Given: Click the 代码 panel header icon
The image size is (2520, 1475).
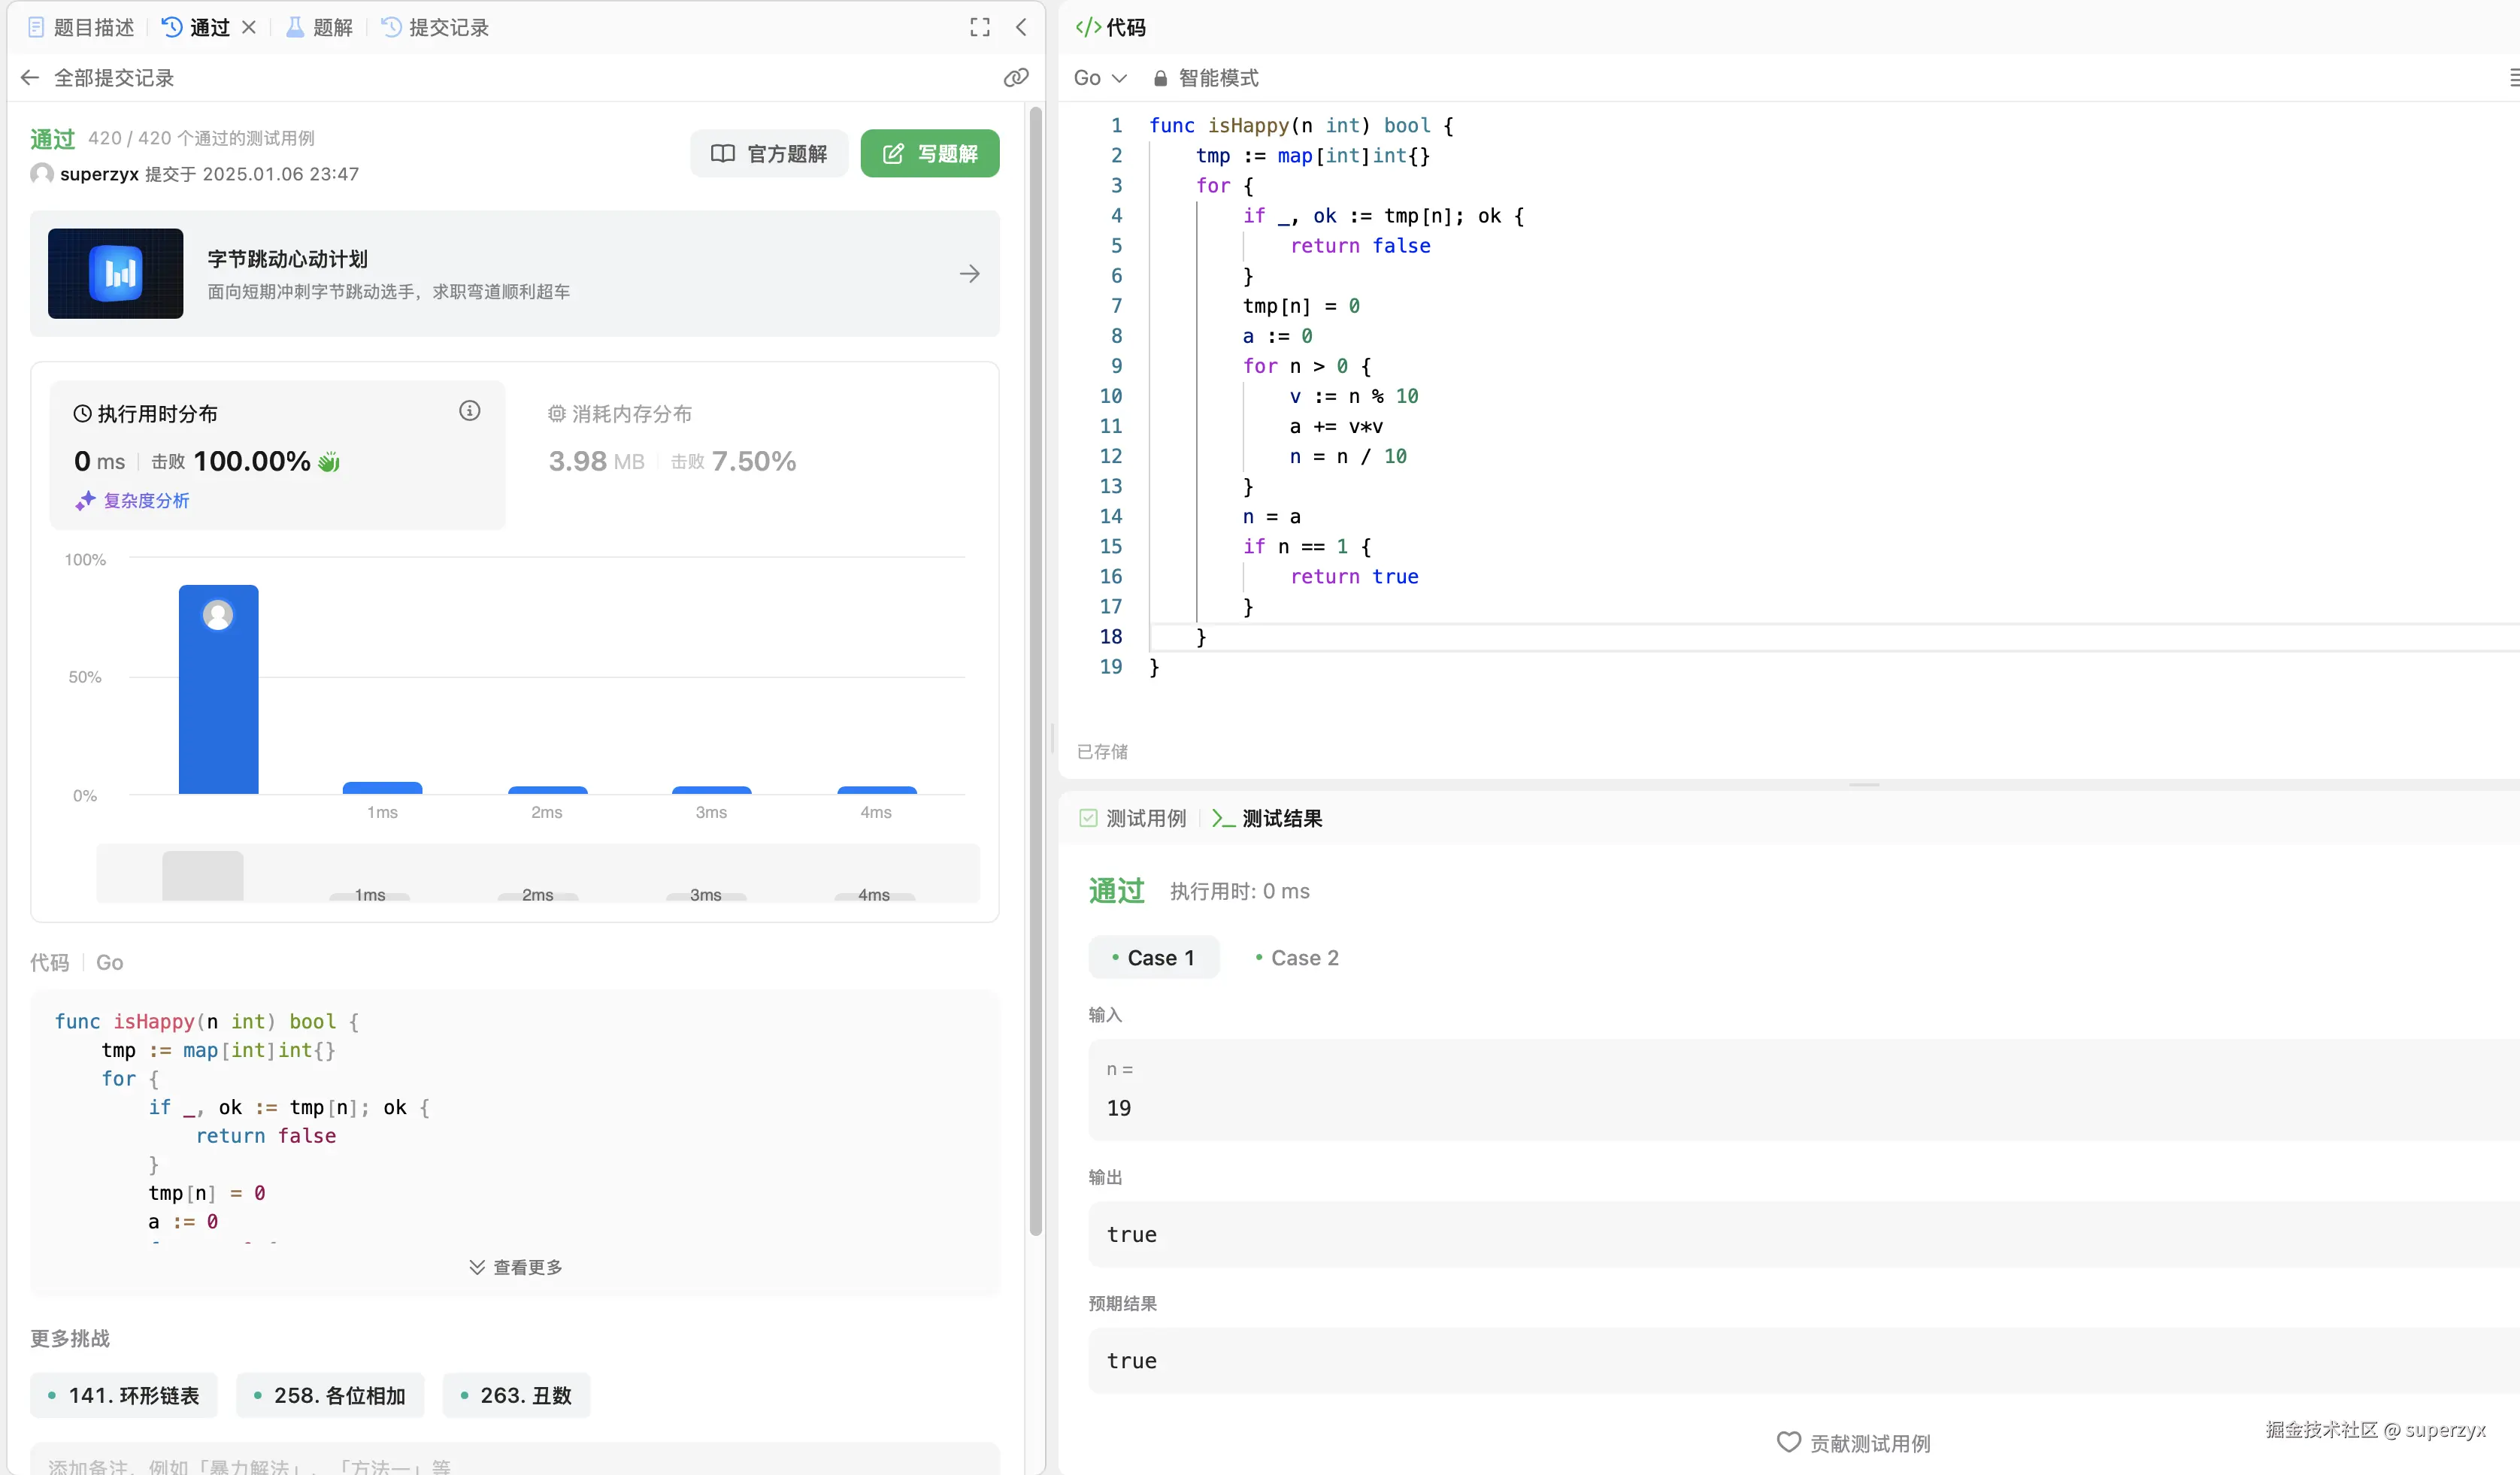Looking at the screenshot, I should 1088,27.
